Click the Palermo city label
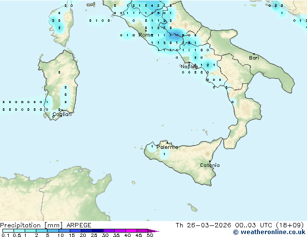Viewport: 307px width, 237px height. point(167,147)
